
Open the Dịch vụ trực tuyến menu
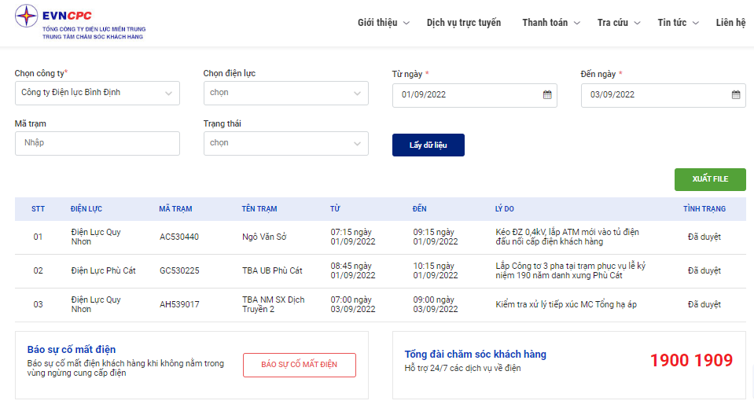[464, 23]
